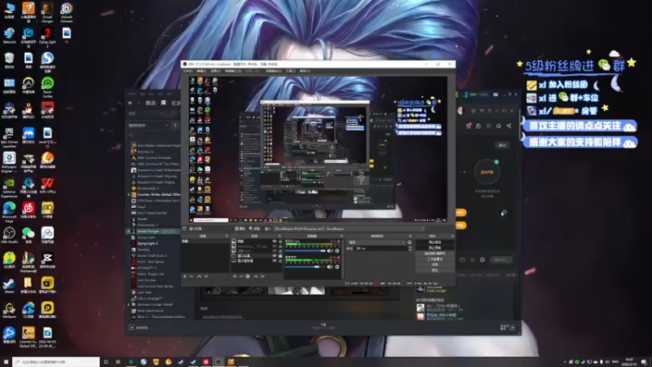Viewport: 652px width, 367px height.
Task: Open OBS window selection dropdown
Action: pyautogui.click(x=350, y=228)
